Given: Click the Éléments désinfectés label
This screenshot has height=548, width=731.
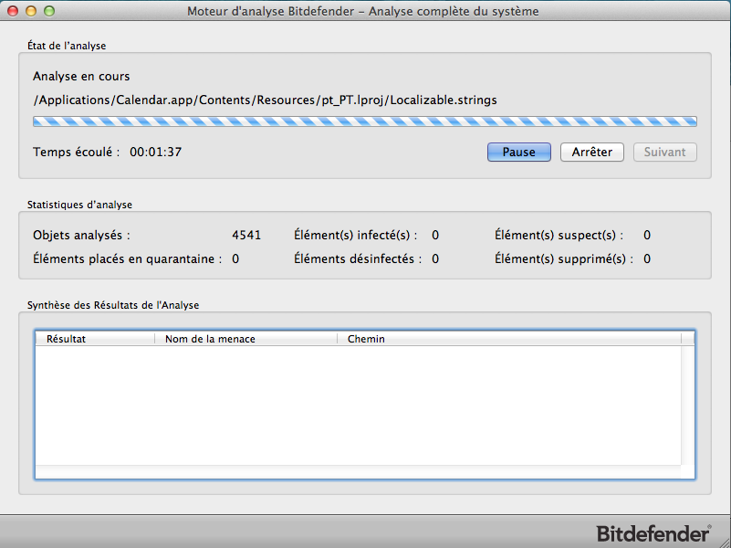Looking at the screenshot, I should point(358,258).
